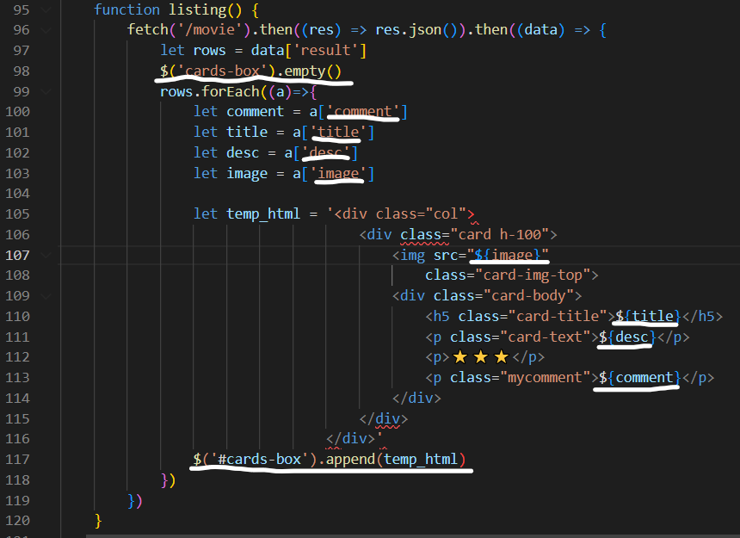740x538 pixels.
Task: Click the closing brace on line 120
Action: pyautogui.click(x=98, y=521)
